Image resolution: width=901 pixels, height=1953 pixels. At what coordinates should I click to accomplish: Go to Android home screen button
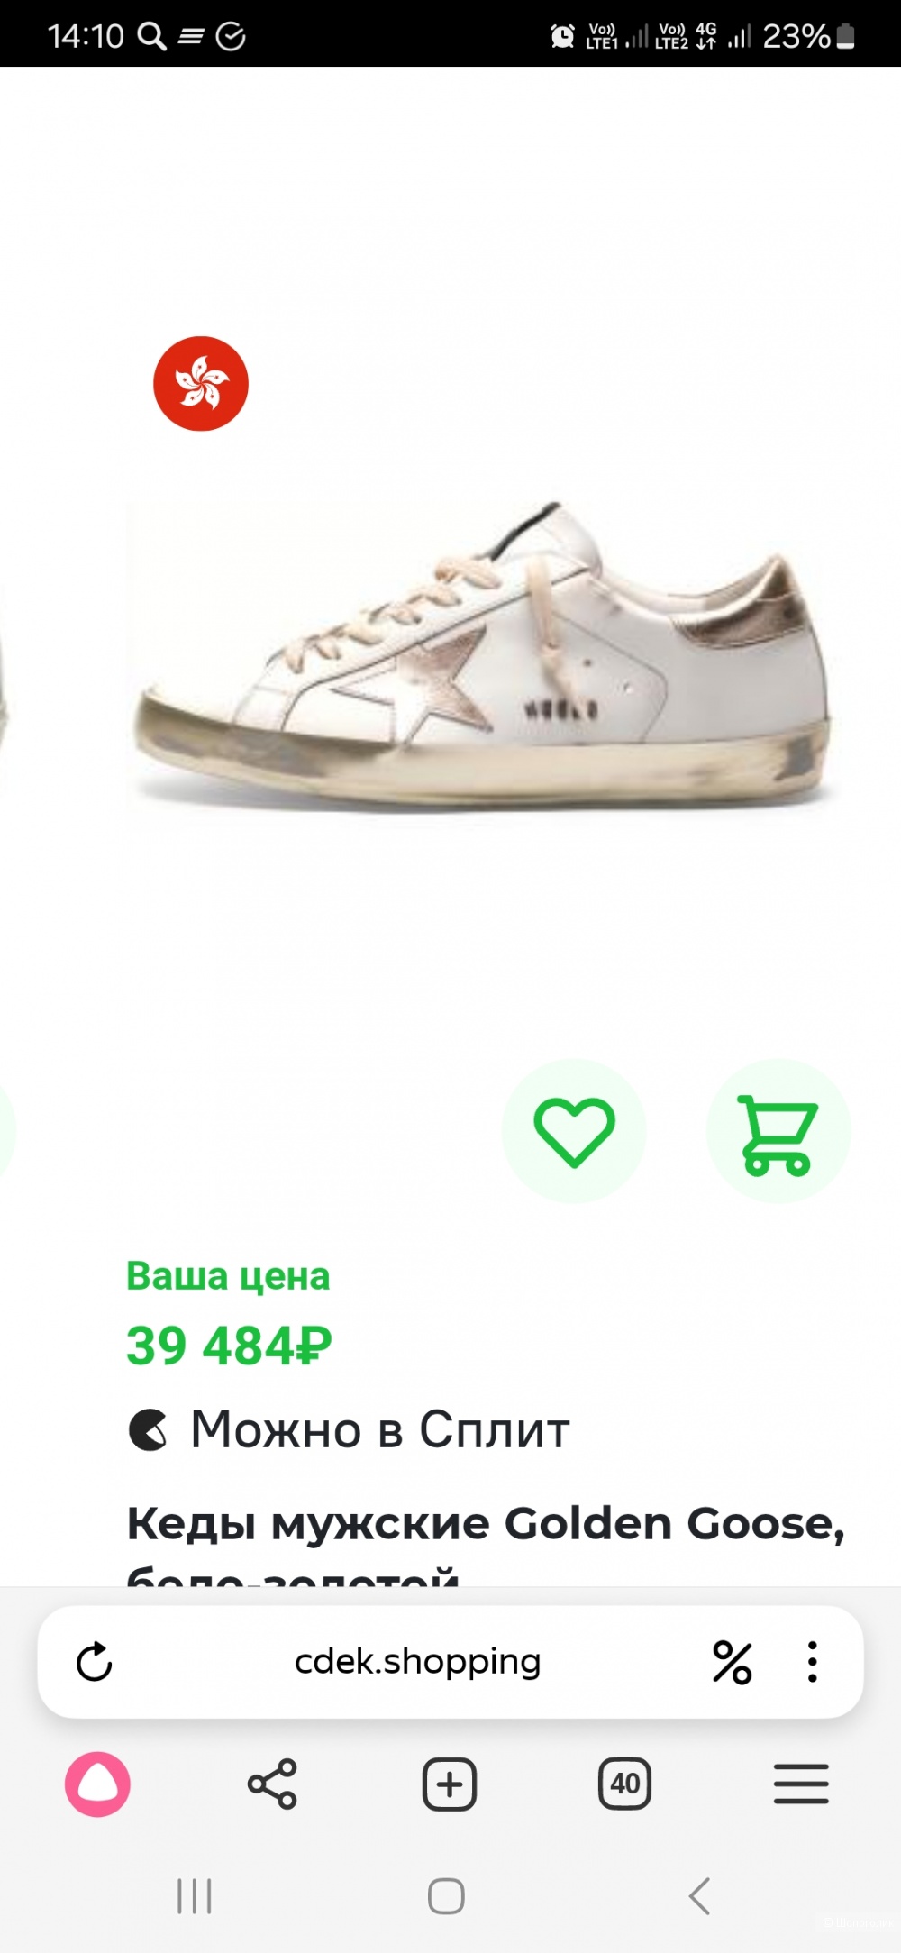click(x=446, y=1896)
